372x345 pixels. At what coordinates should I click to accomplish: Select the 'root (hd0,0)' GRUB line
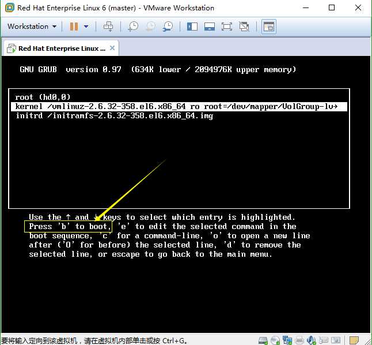click(x=43, y=97)
